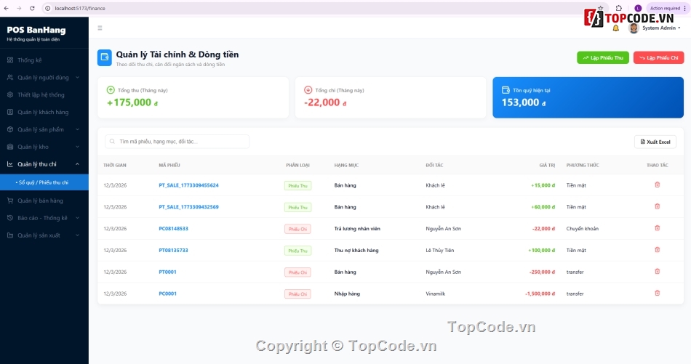
Task: Click the Lập Phiếu Thu button
Action: (603, 57)
